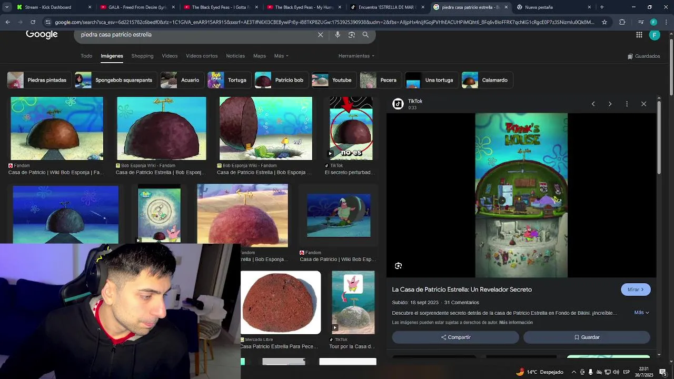
Task: Open the Maps tab
Action: click(x=260, y=56)
